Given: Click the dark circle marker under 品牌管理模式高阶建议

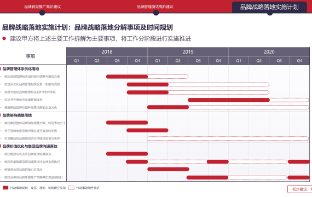Looking at the screenshot, I should [x=156, y=13].
